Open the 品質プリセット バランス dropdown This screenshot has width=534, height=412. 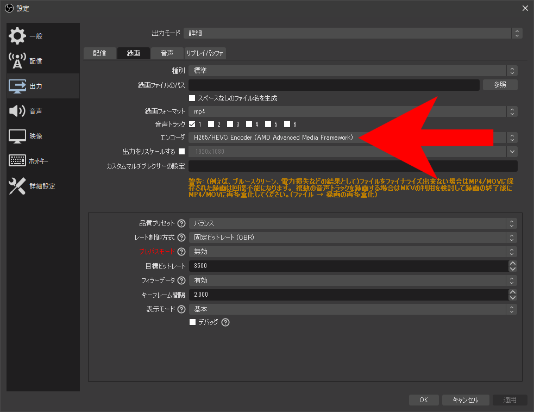coord(353,223)
